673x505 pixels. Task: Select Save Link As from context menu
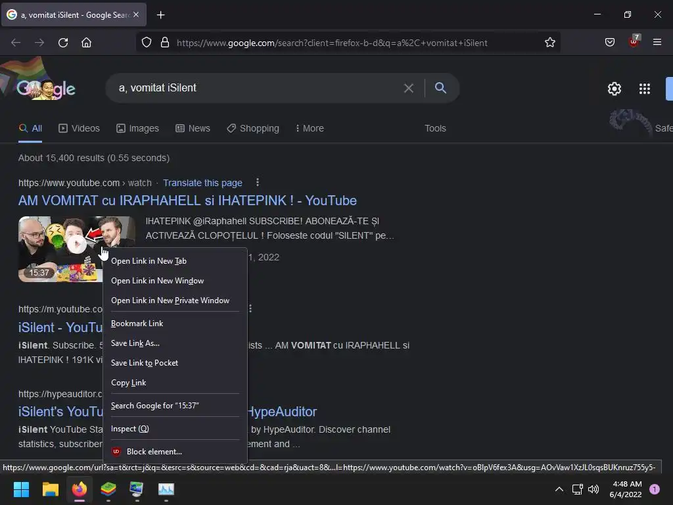[x=175, y=343]
